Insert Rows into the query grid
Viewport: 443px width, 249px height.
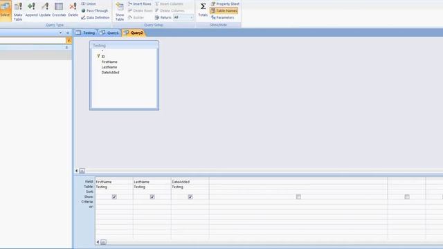pos(140,3)
